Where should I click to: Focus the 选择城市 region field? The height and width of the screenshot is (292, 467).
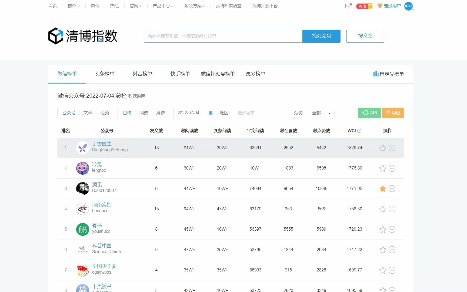[x=261, y=113]
